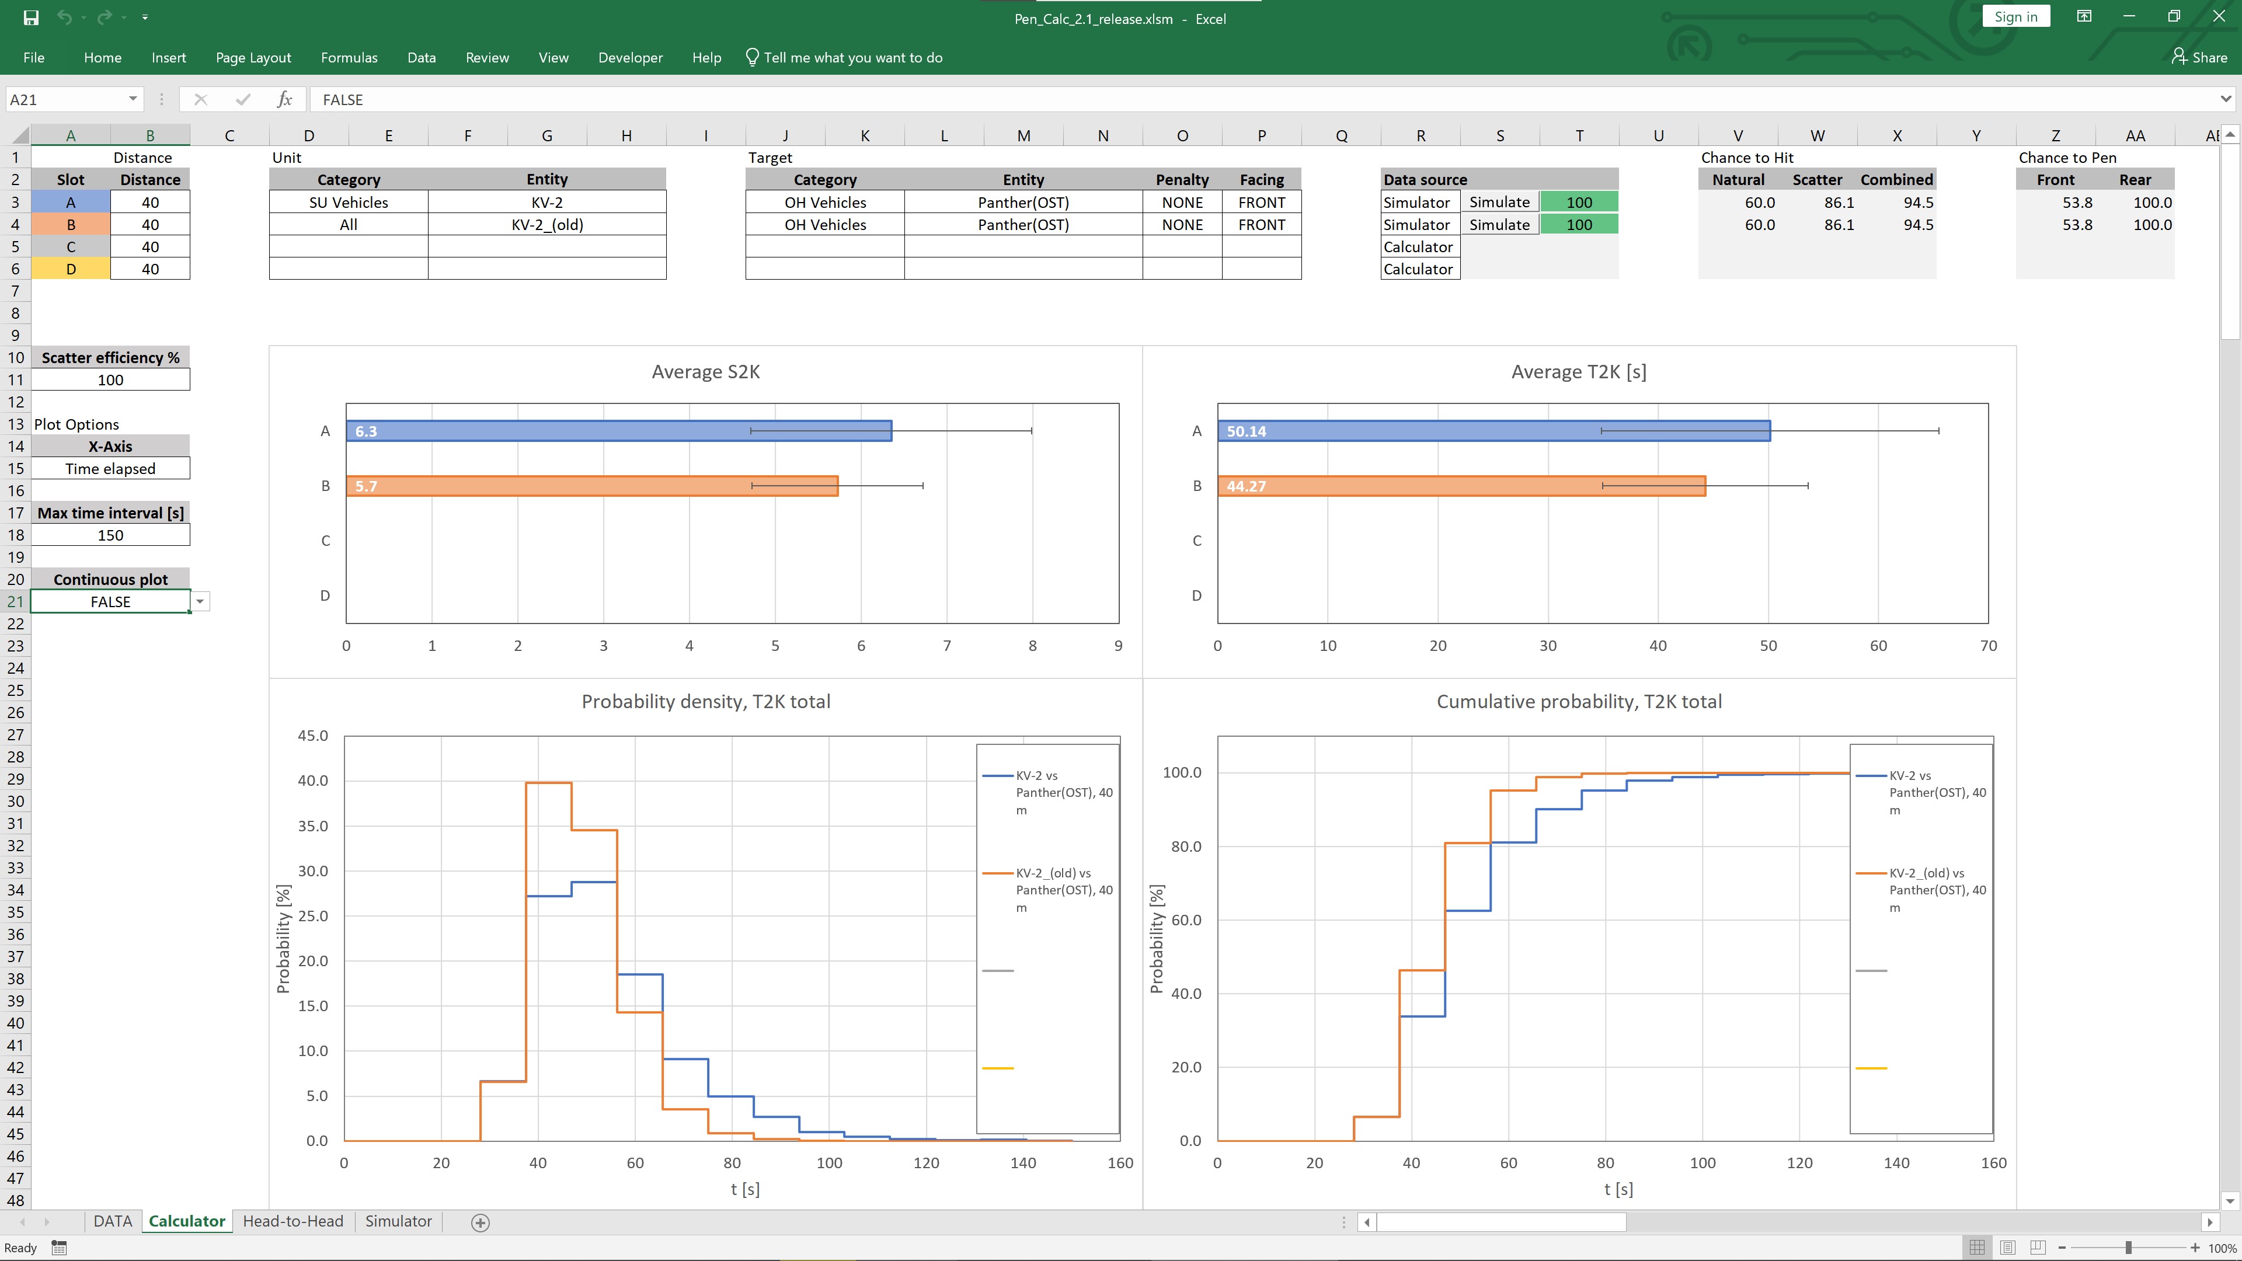Switch to the Head-to-Head sheet tab

(293, 1221)
